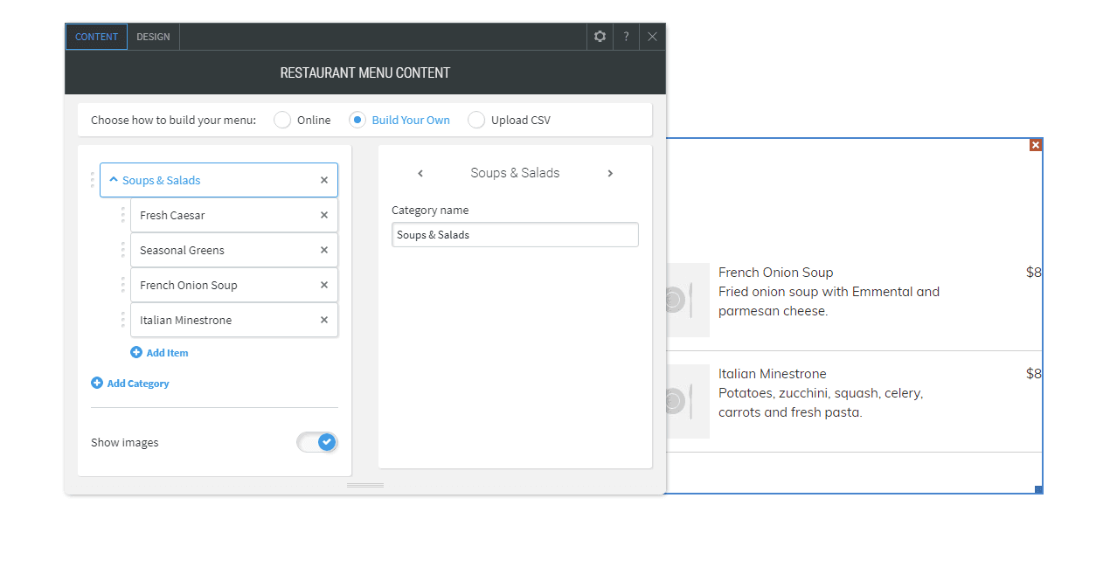The width and height of the screenshot is (1117, 574).
Task: Grab the Soups & Salads drag handle
Action: 92,180
